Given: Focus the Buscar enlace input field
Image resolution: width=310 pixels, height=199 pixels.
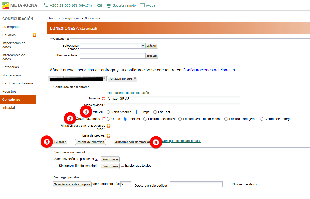Looking at the screenshot, I should point(113,56).
